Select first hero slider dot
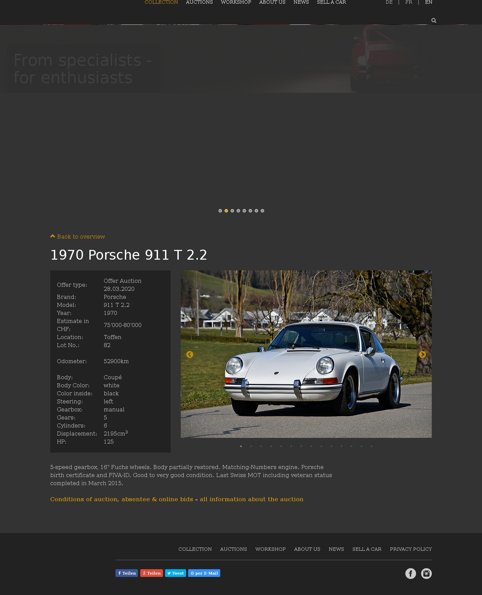 (220, 211)
